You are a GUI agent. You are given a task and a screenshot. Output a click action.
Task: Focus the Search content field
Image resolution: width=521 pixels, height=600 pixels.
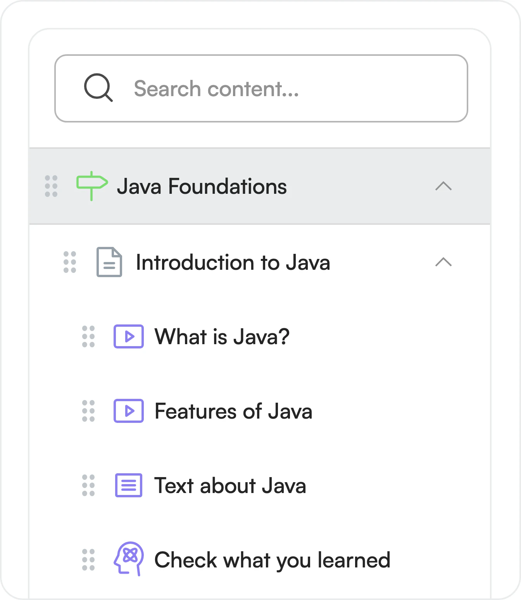click(x=261, y=88)
